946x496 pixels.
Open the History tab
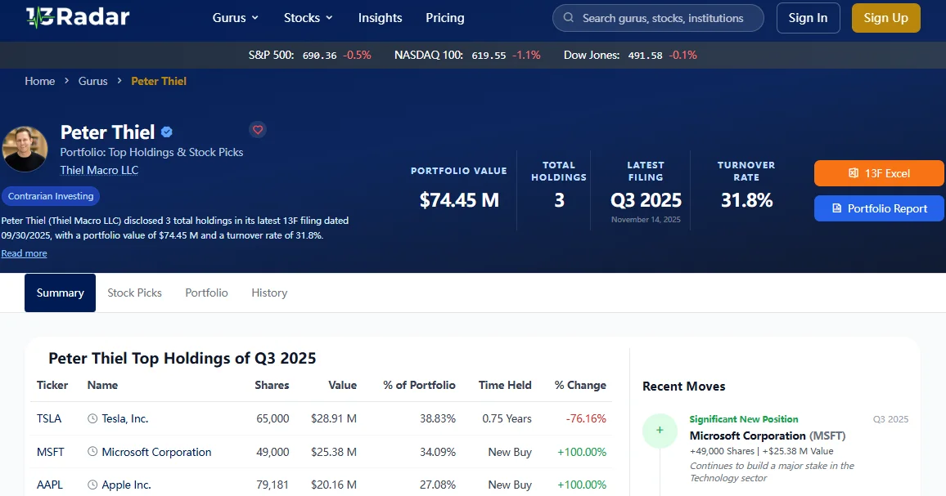(x=269, y=293)
